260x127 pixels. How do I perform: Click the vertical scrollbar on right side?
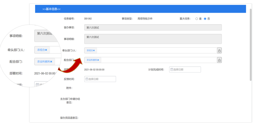point(251,45)
